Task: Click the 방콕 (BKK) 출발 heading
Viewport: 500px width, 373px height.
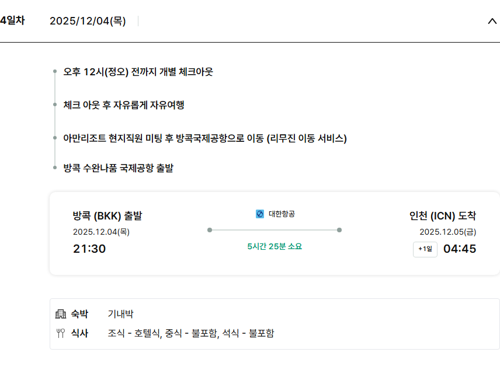Action: click(x=107, y=216)
